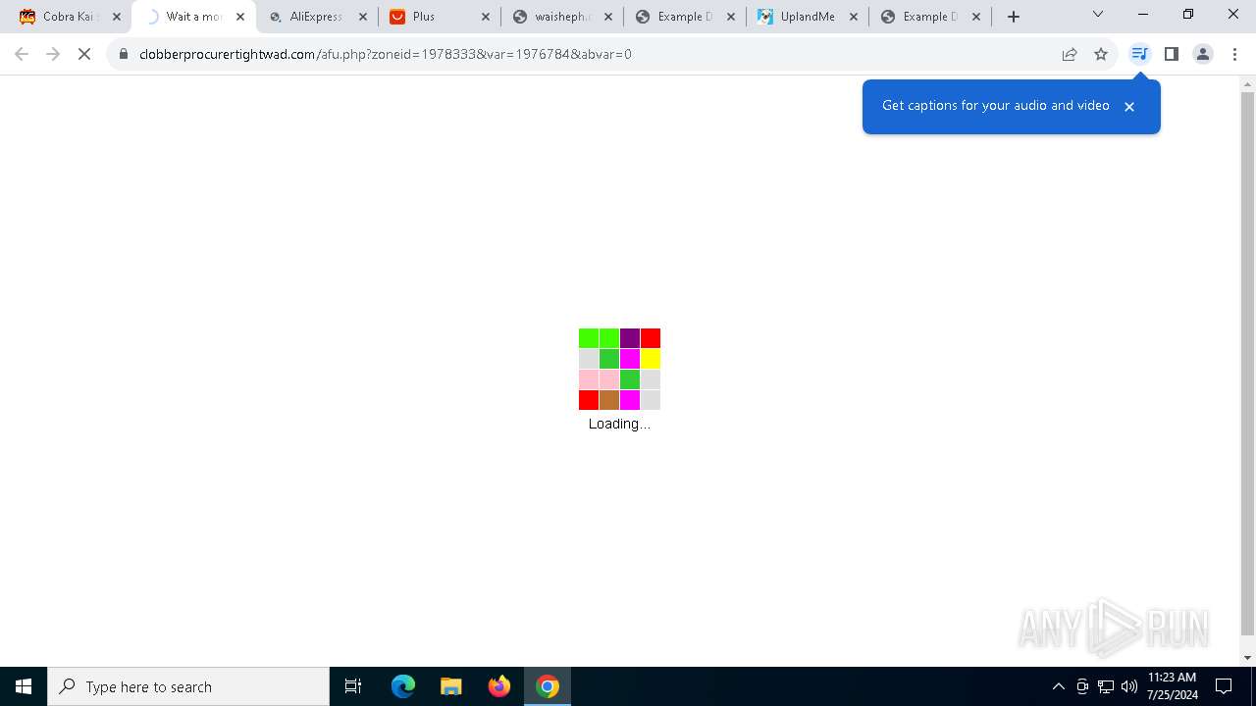Click the brown square in loading grid
The image size is (1256, 706).
click(609, 400)
